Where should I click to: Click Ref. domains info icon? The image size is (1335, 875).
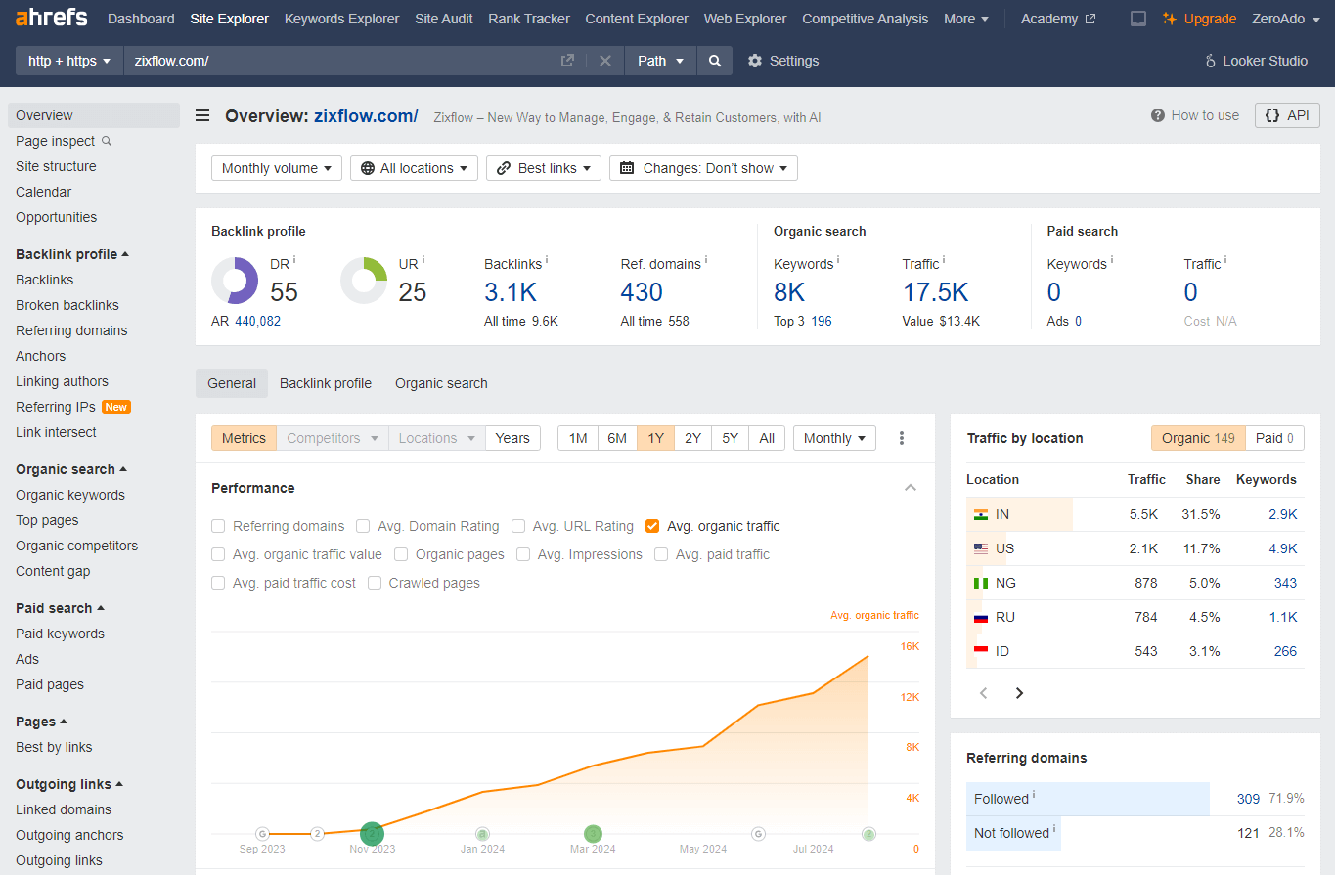pyautogui.click(x=705, y=260)
